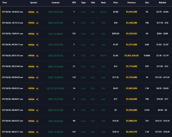Click timestamp 07/10/26, 10:05:41 am
172x137 pixels.
[12, 33]
